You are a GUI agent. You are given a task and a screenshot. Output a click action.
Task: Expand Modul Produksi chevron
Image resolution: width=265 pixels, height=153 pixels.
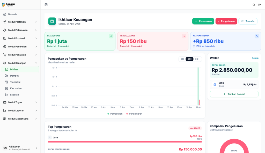click(36, 38)
